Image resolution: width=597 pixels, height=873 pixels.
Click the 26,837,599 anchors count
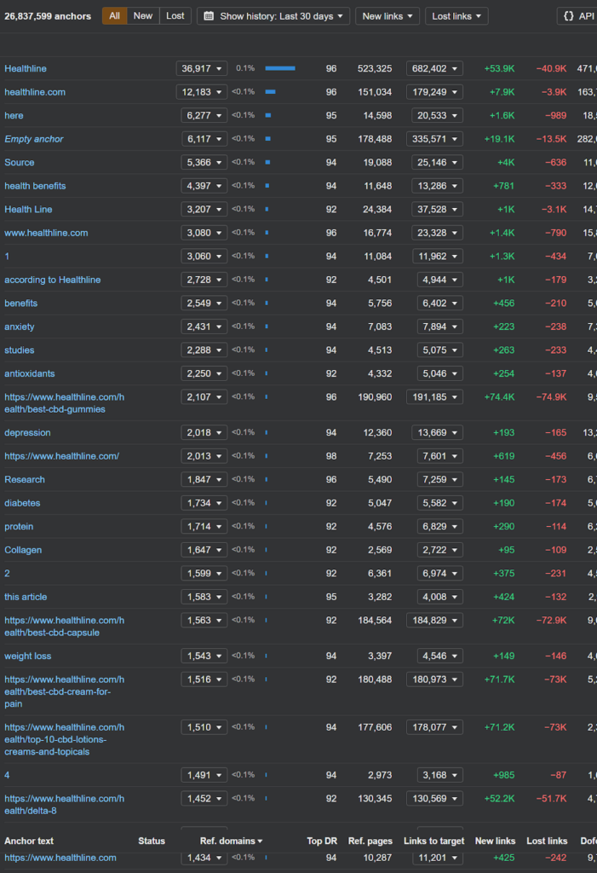48,16
